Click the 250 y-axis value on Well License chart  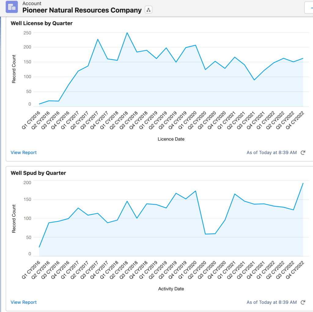tap(27, 33)
